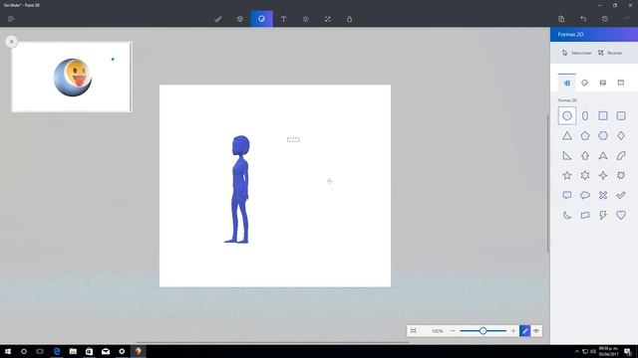Image resolution: width=638 pixels, height=358 pixels.
Task: Click the 100% zoom value
Action: point(438,331)
